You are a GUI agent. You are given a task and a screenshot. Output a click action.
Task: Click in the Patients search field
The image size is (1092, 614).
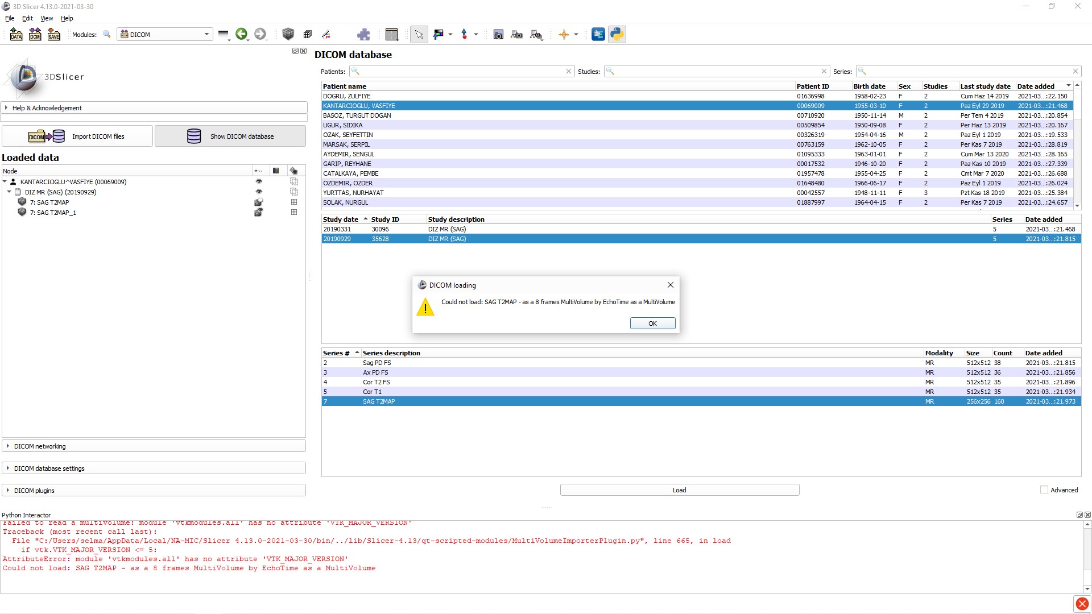tap(461, 71)
